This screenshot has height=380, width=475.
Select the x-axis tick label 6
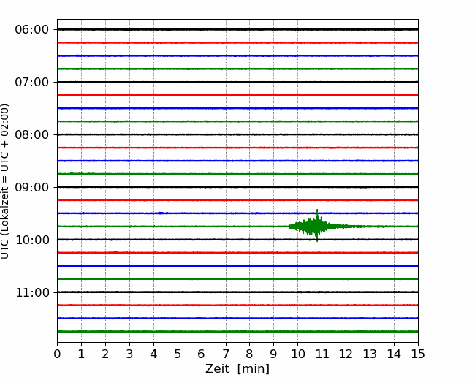click(202, 354)
